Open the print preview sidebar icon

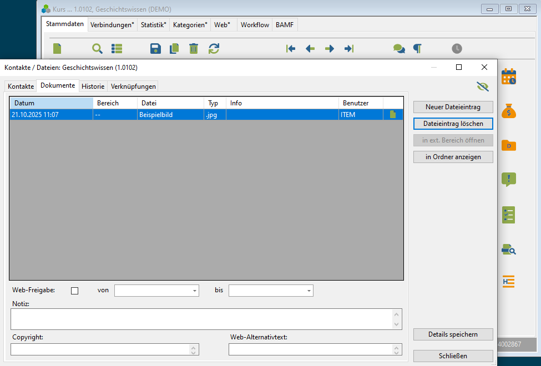coord(509,249)
